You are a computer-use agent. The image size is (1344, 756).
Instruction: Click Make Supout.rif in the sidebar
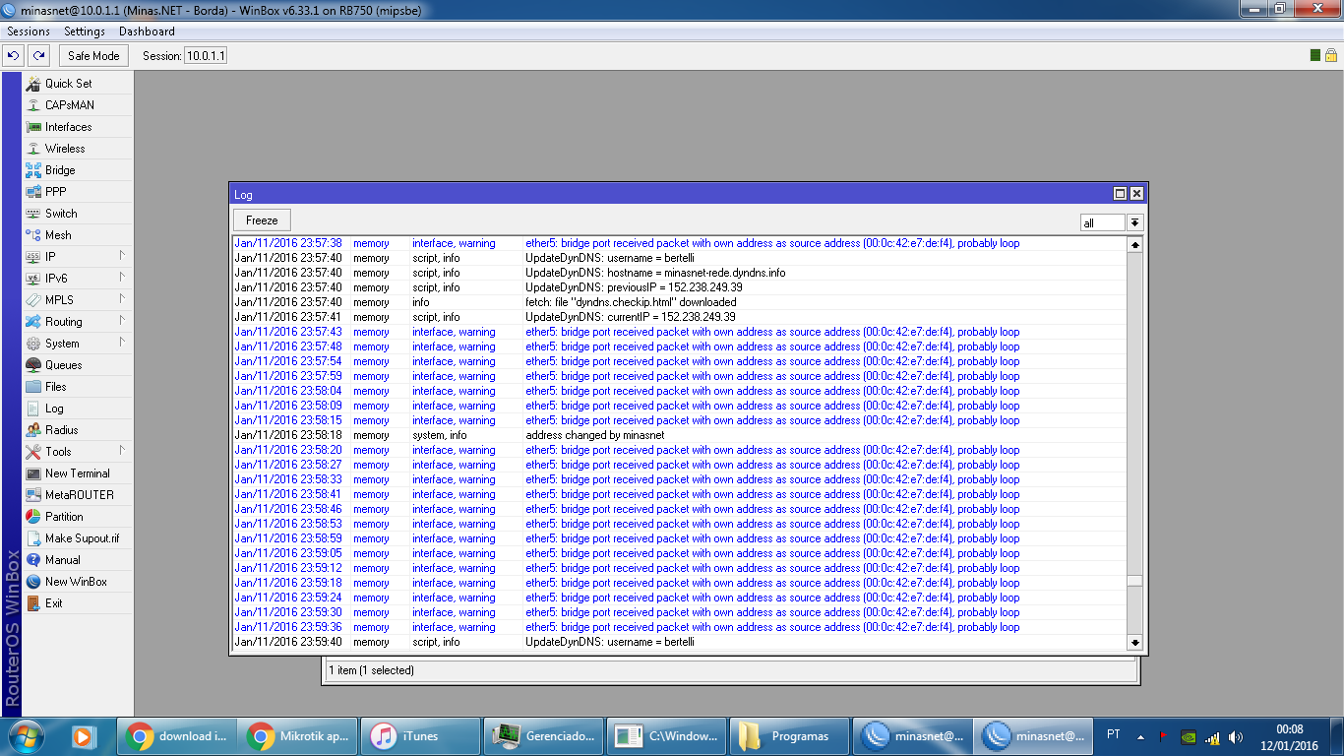(78, 538)
